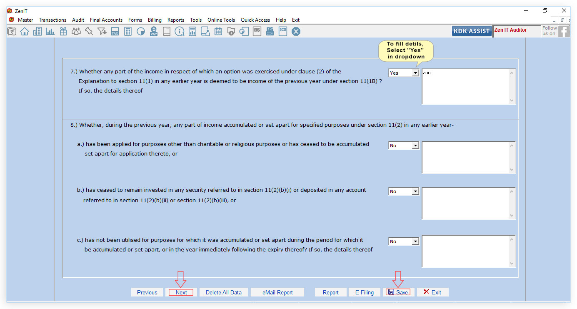Open the chart report page icon
The image size is (577, 309).
click(x=192, y=31)
